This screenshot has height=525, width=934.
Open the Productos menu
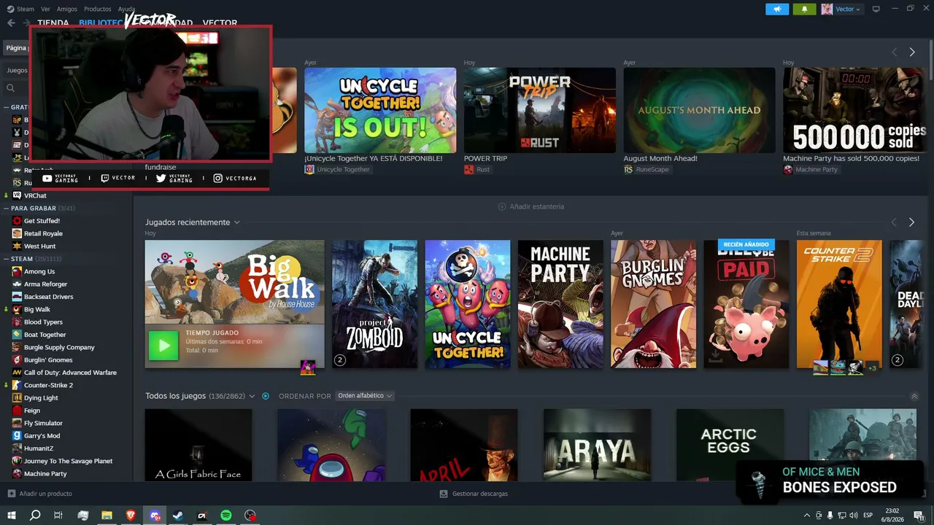[x=98, y=9]
